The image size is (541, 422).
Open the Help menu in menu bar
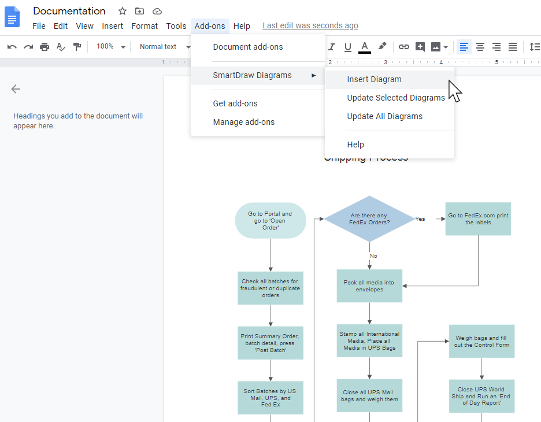[242, 26]
